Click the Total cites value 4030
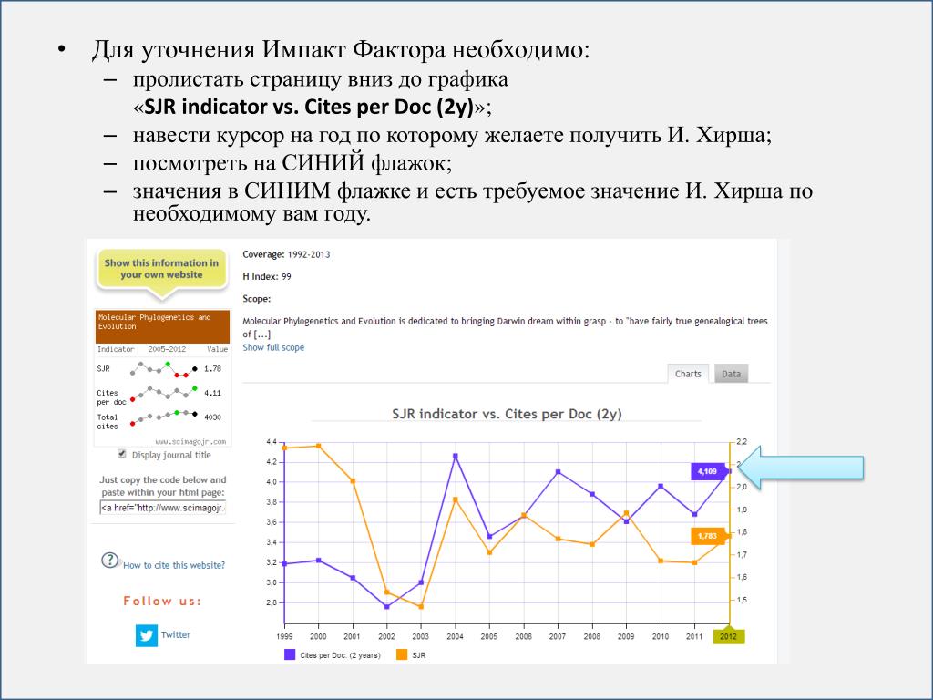933x700 pixels. pyautogui.click(x=212, y=417)
